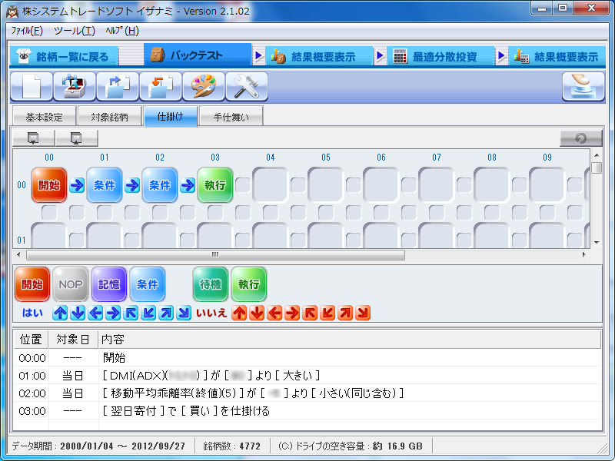Switch to the 対象銘柄 tab
The image size is (615, 461).
[109, 117]
